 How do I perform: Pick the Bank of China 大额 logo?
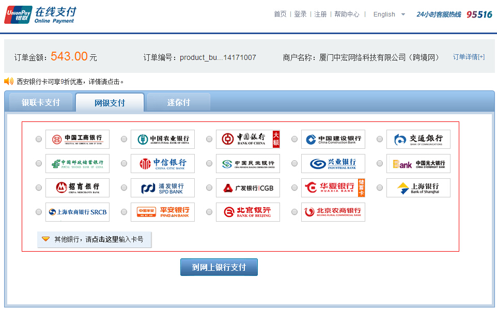tap(248, 139)
